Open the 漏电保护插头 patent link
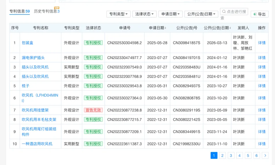This screenshot has height=165, width=275. (33, 58)
